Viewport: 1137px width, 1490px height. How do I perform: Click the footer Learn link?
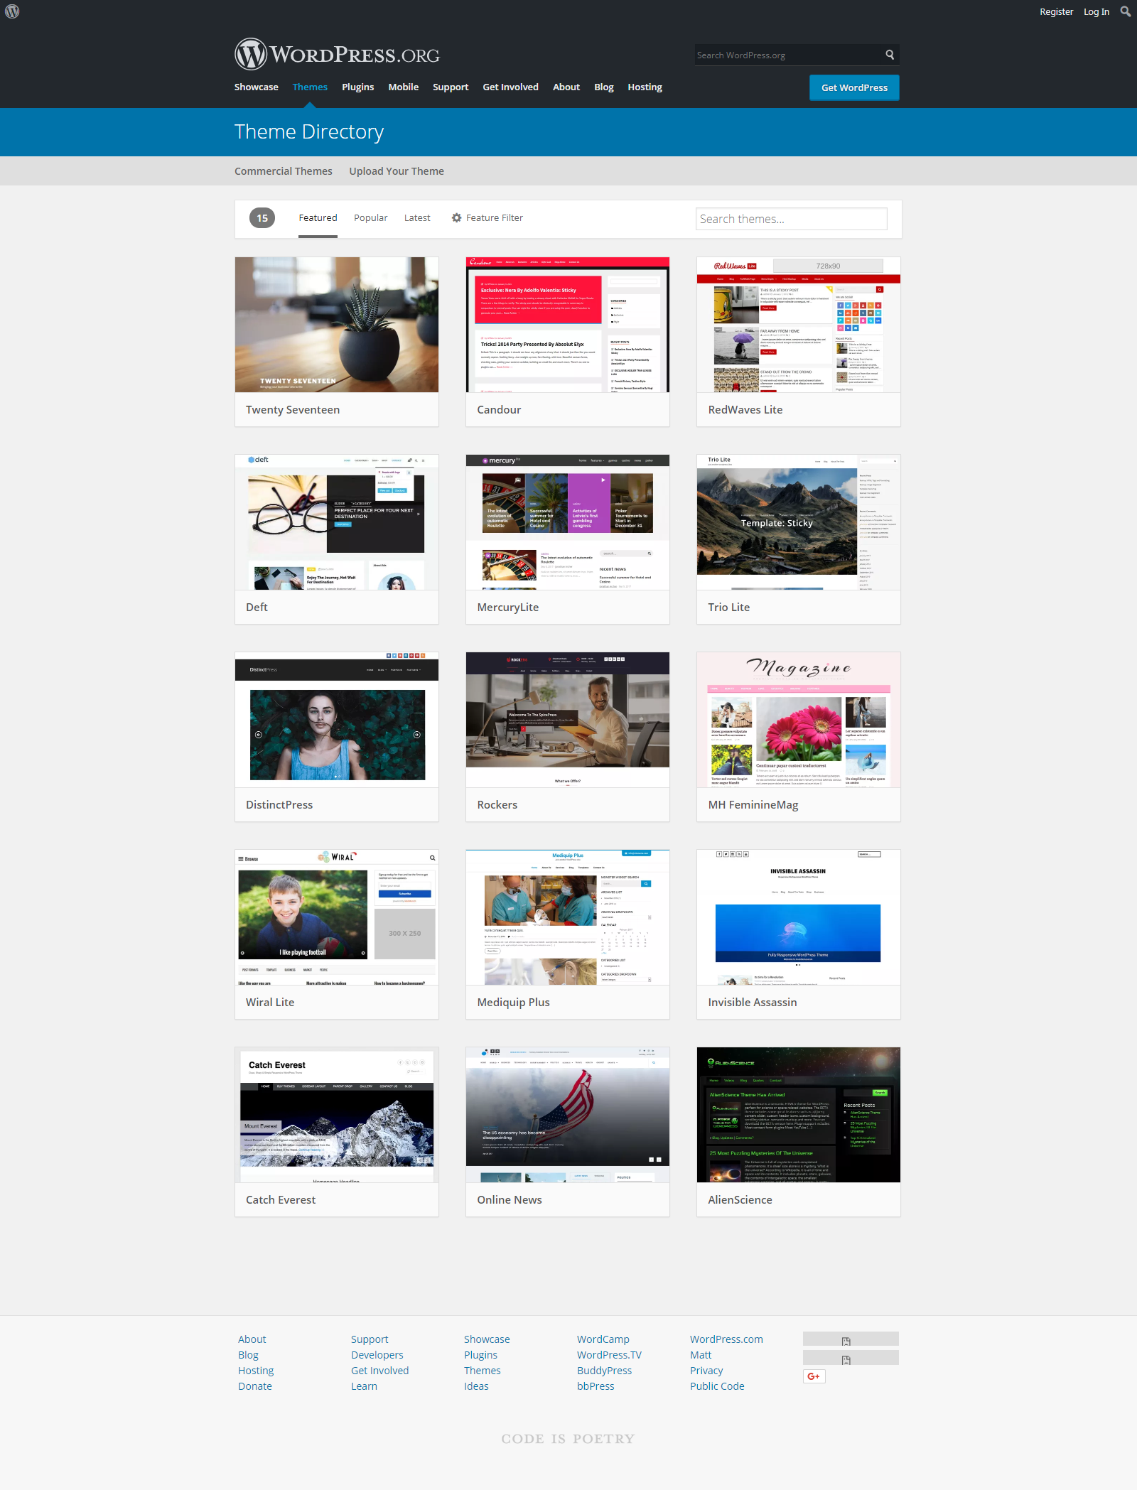click(x=364, y=1386)
